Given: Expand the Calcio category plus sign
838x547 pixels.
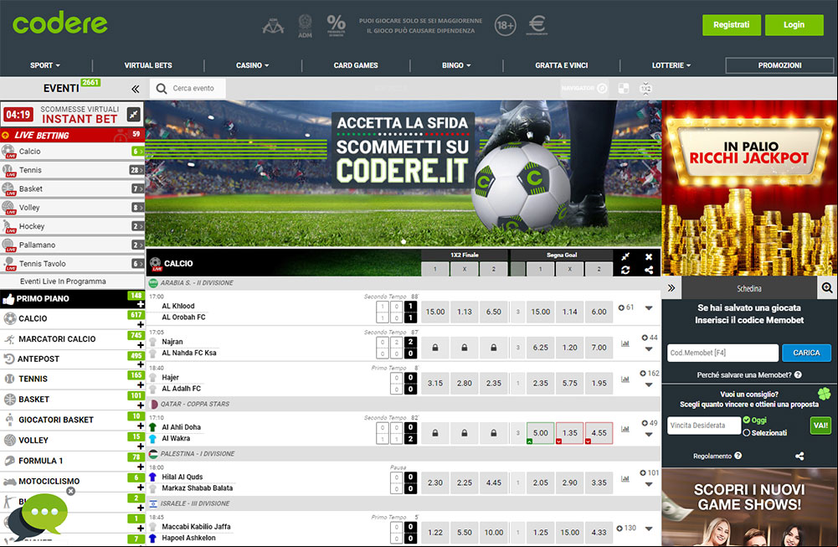Looking at the screenshot, I should pyautogui.click(x=141, y=324).
